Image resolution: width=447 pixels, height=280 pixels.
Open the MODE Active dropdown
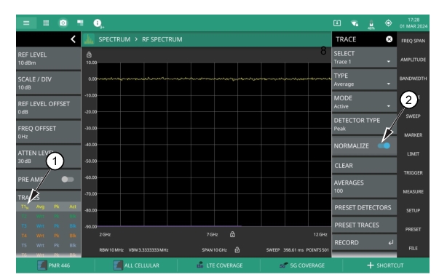pyautogui.click(x=364, y=102)
